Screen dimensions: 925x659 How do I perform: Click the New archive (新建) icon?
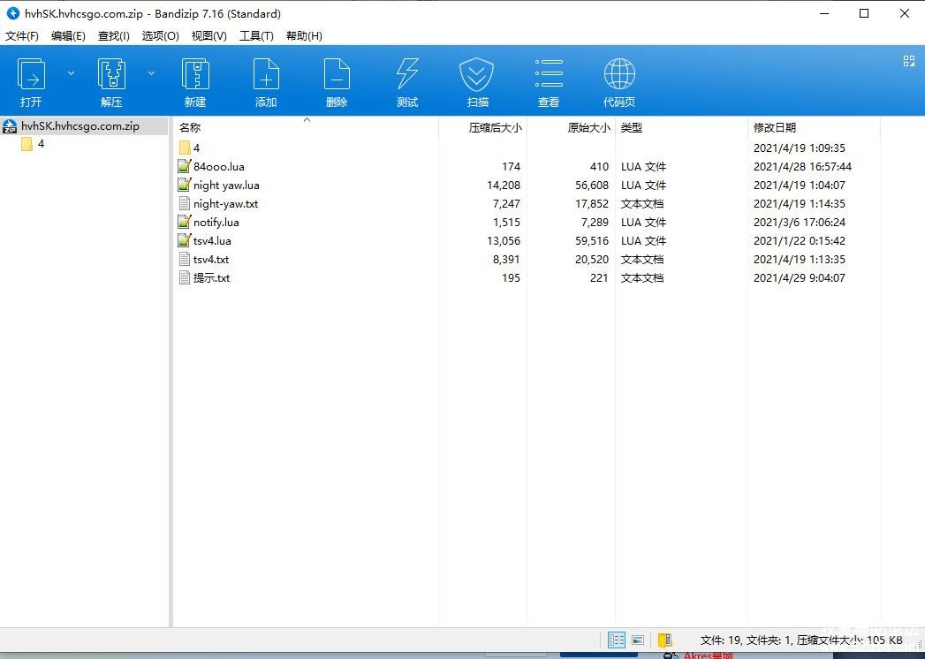point(194,73)
